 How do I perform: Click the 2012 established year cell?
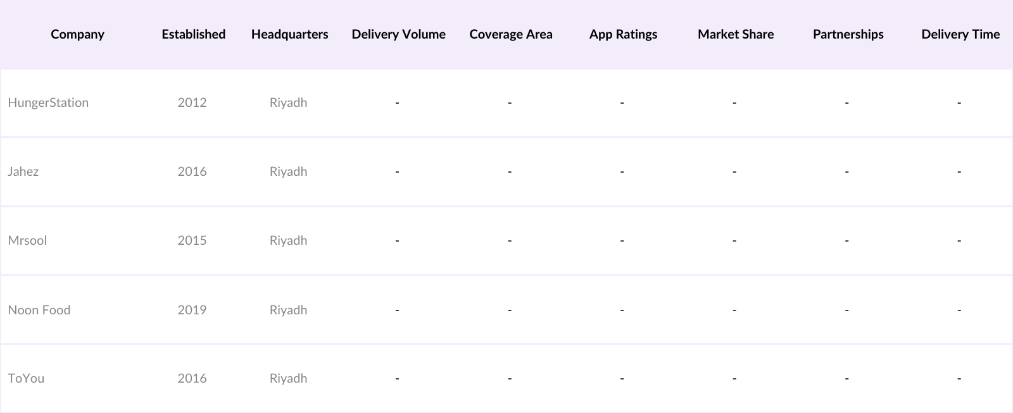point(192,102)
